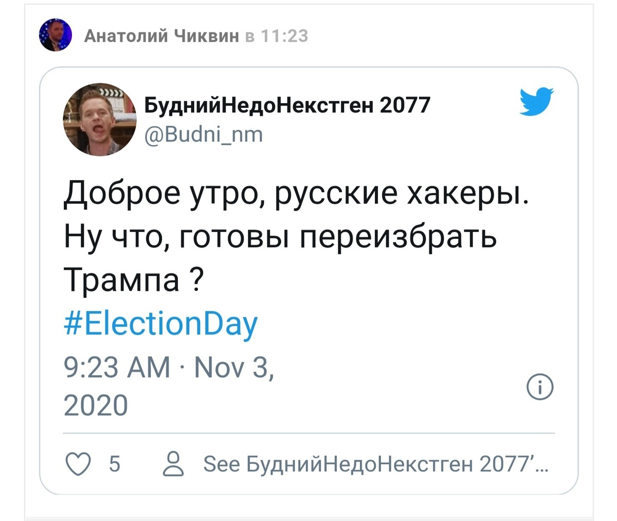
Task: Click the tweet author's round profile photo
Action: 100,119
